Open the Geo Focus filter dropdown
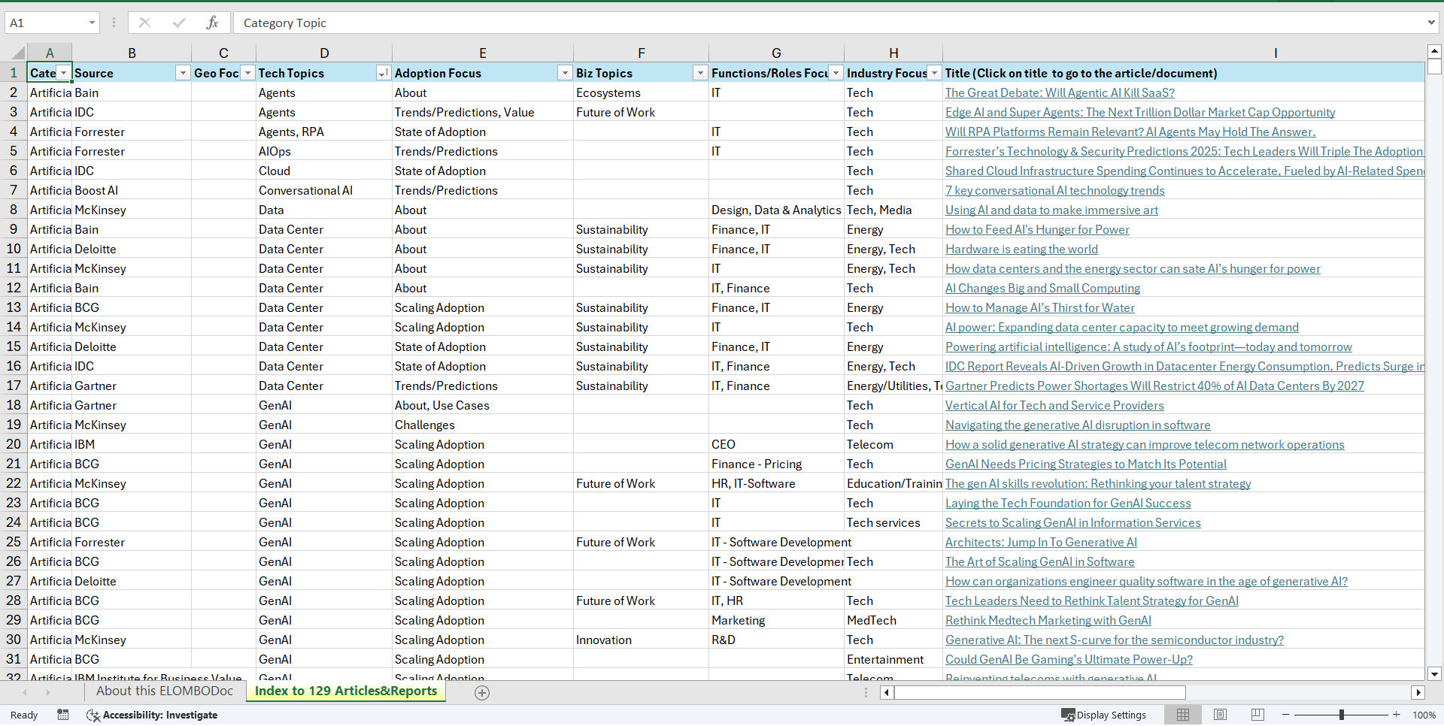This screenshot has width=1444, height=726. [247, 73]
